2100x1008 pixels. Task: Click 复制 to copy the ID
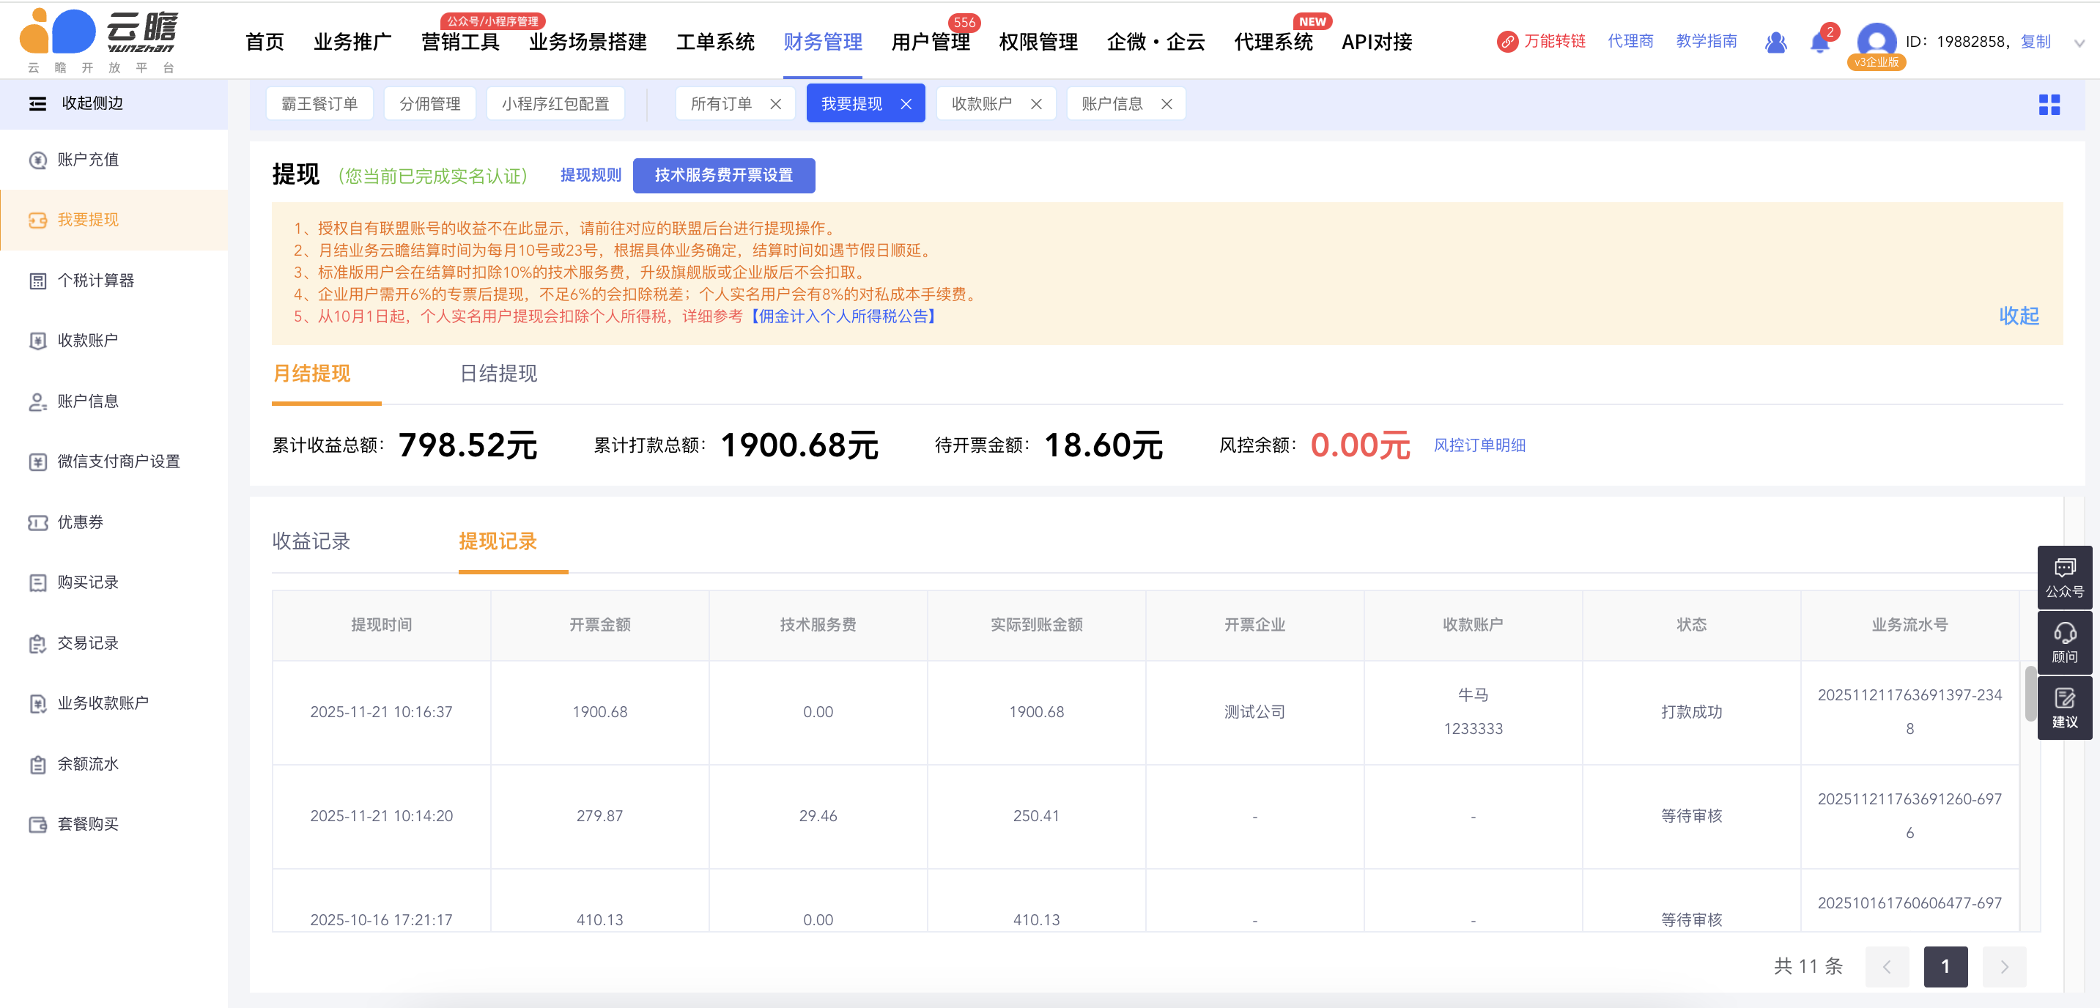2035,42
